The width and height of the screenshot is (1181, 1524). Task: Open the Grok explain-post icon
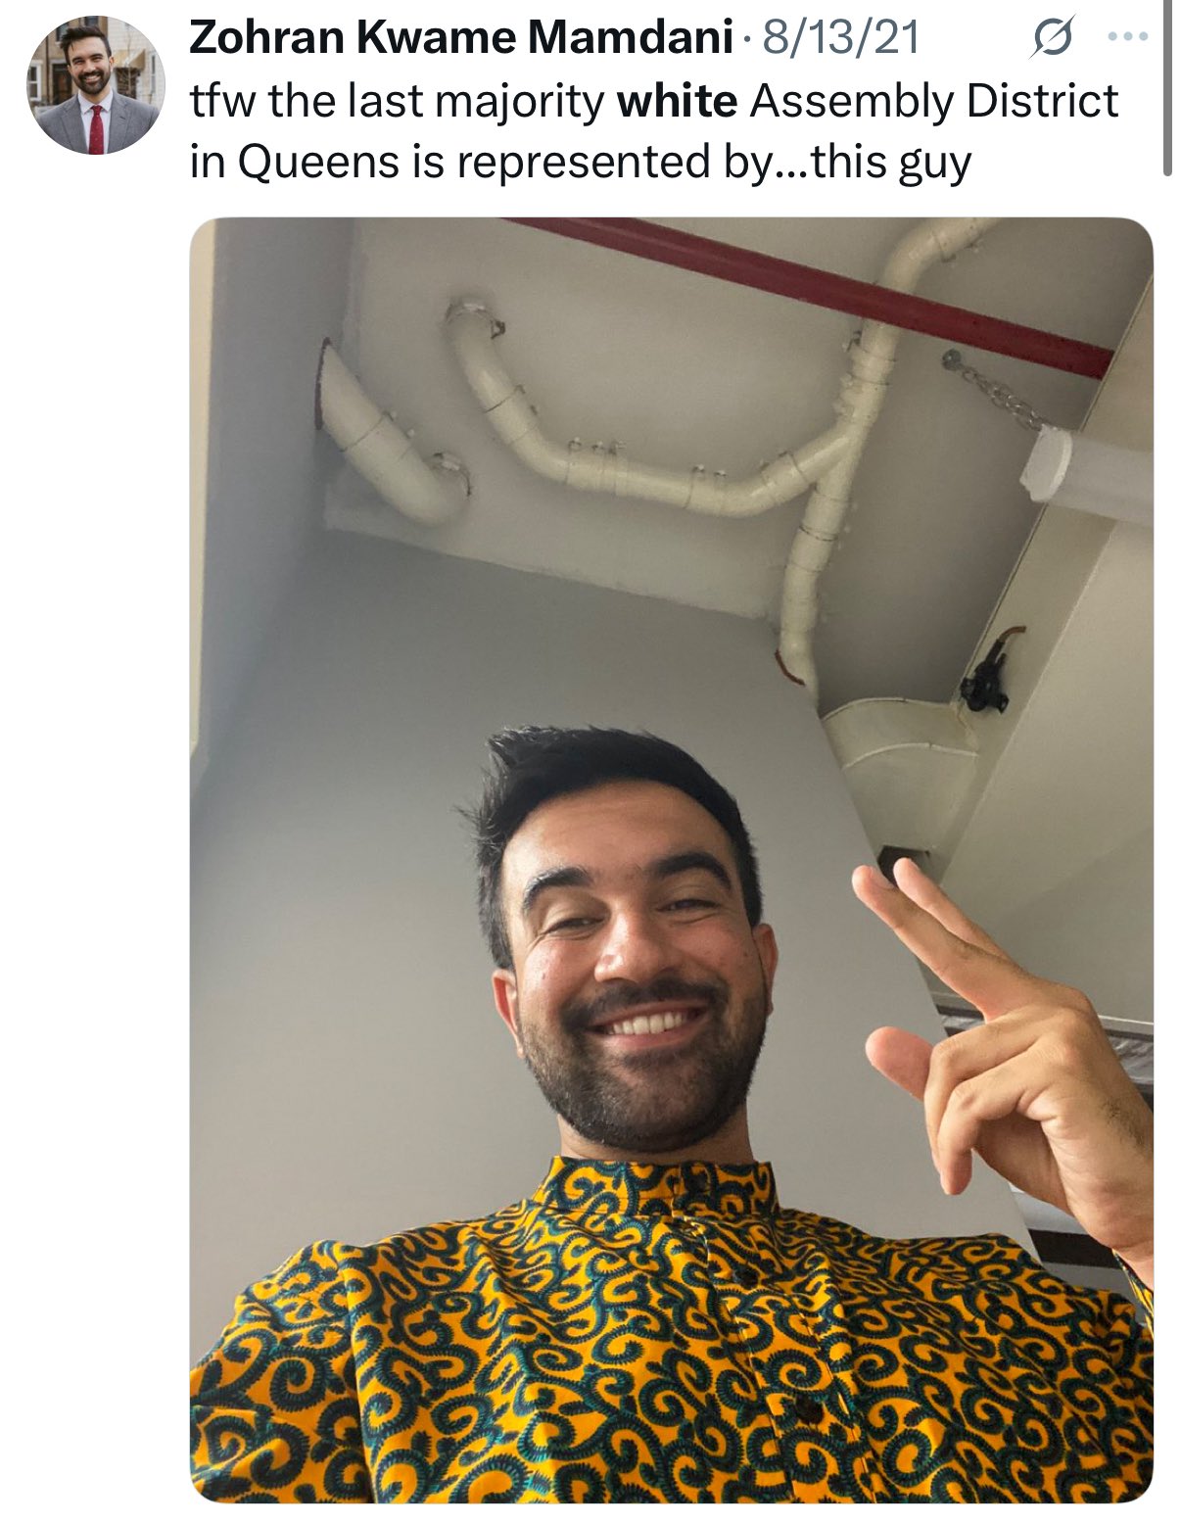(1052, 38)
